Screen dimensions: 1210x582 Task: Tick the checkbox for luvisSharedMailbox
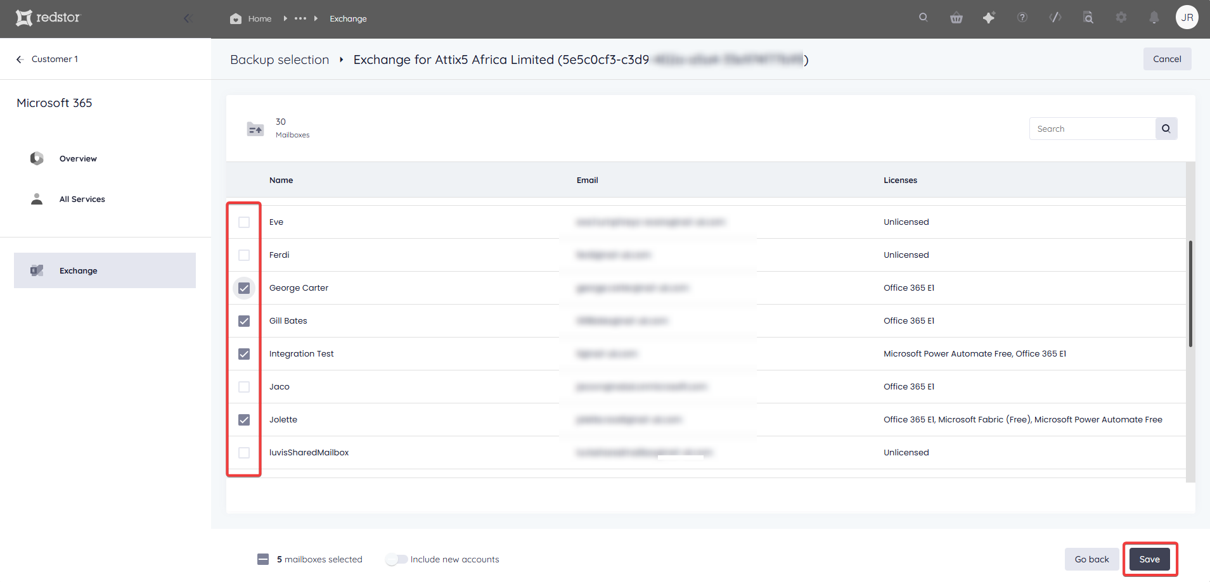click(x=244, y=453)
